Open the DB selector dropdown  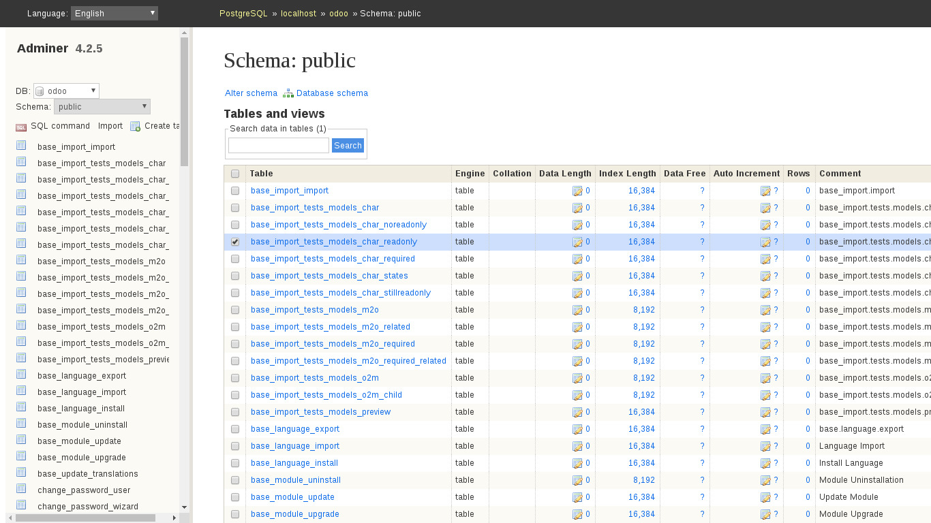[x=66, y=91]
